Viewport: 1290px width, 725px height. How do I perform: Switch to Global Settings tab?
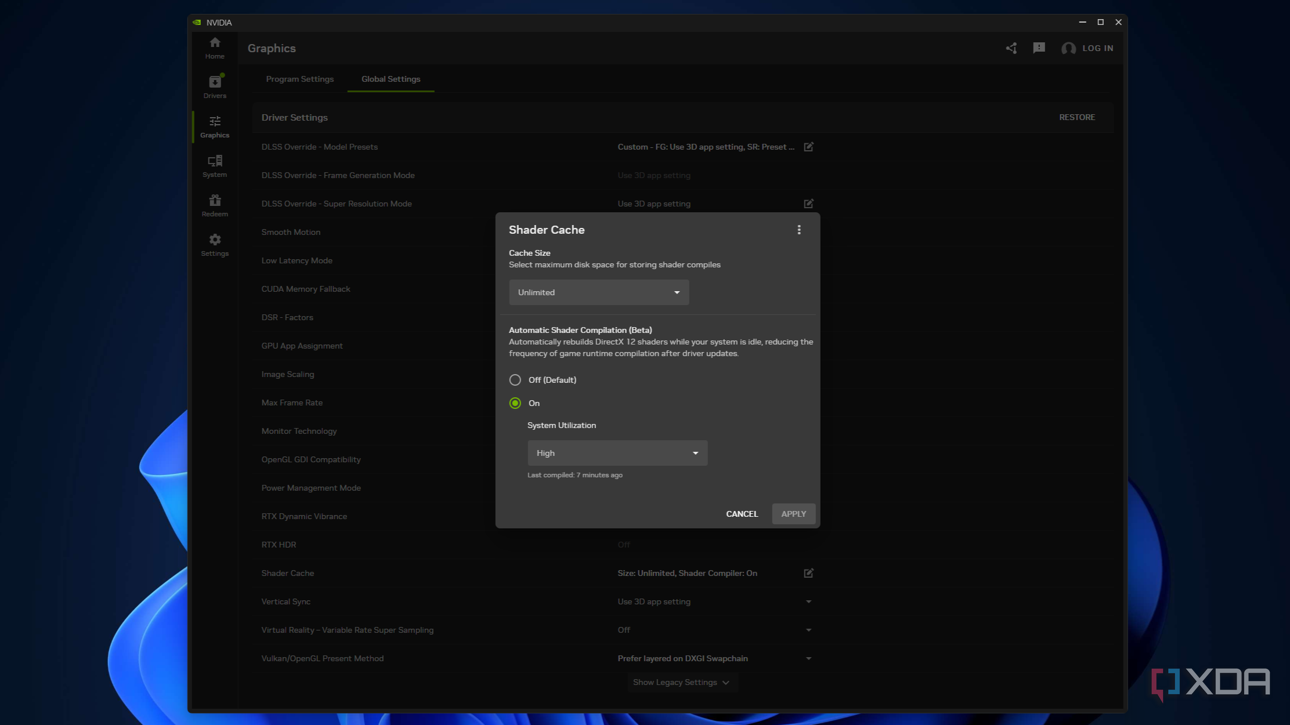click(x=391, y=79)
